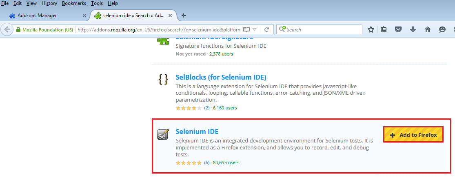Open the SelBlocks (for Selenium IDE) link
This screenshot has height=178, width=455.
pyautogui.click(x=221, y=77)
